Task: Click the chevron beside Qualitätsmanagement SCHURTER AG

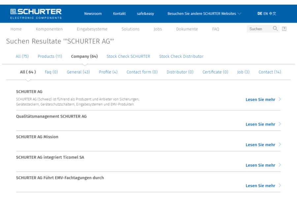Action: coord(280,124)
